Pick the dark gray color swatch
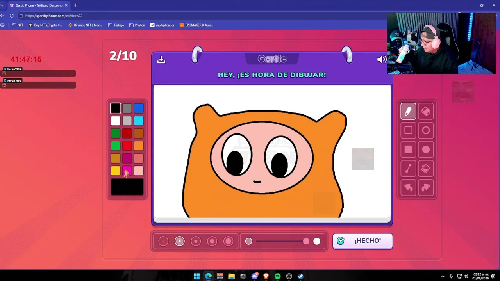500x281 pixels. [x=127, y=108]
